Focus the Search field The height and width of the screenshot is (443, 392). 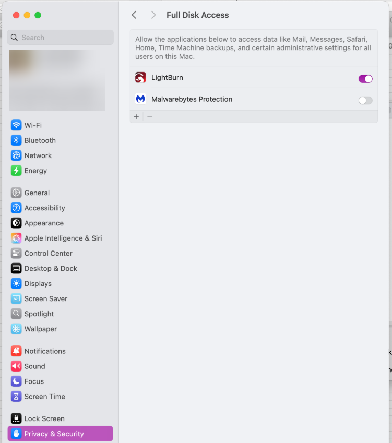(x=60, y=37)
